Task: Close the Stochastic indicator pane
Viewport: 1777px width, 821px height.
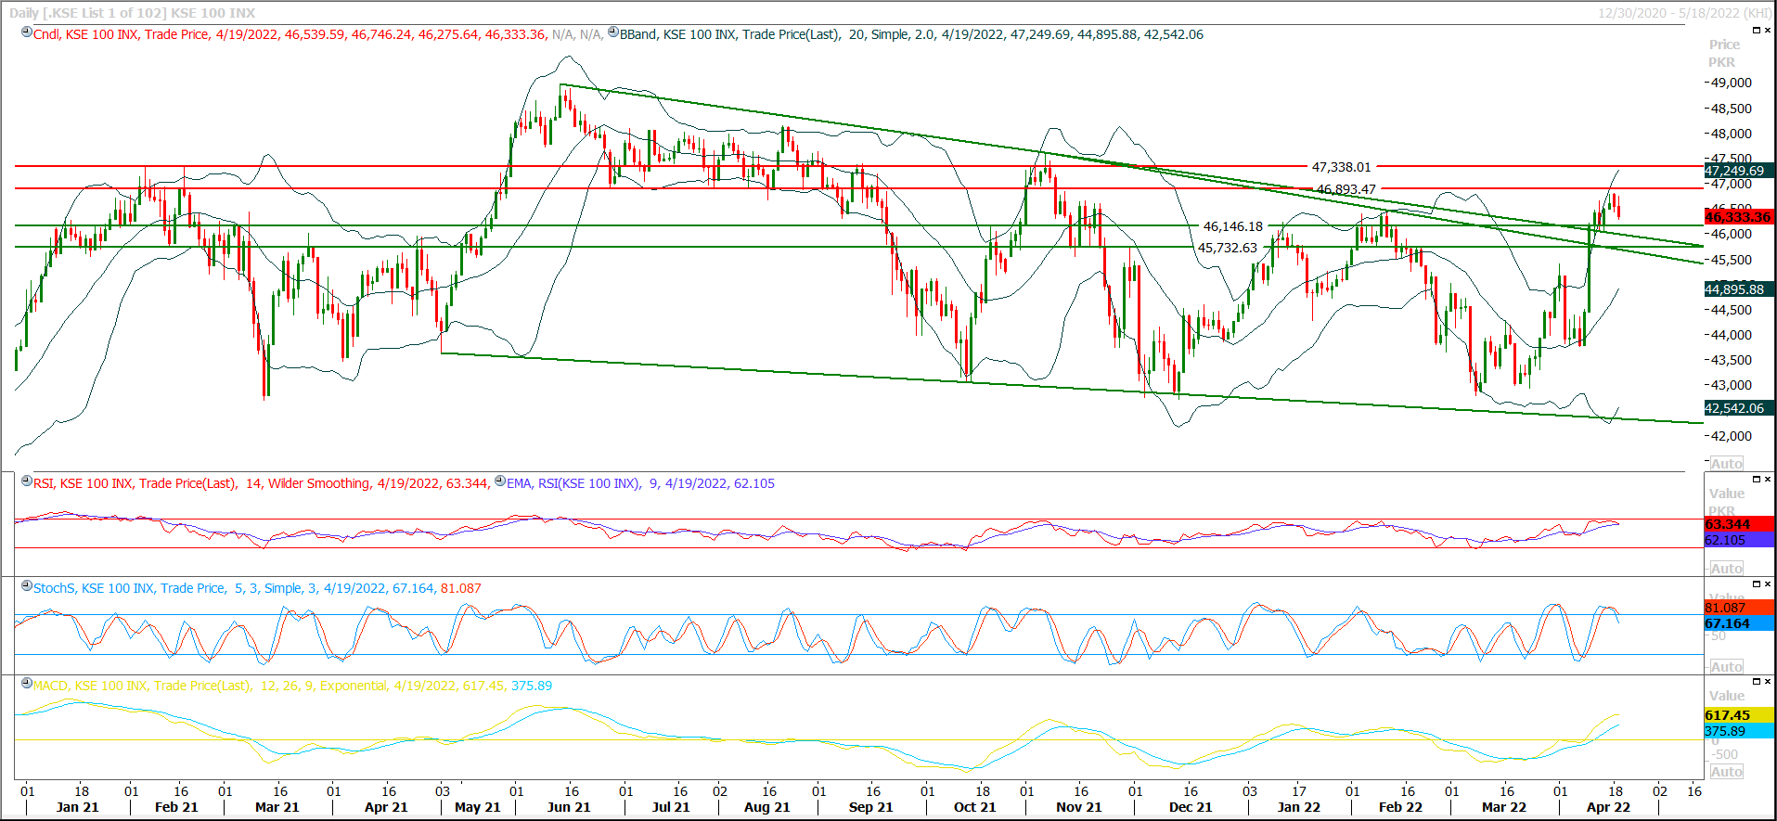Action: pyautogui.click(x=1767, y=584)
